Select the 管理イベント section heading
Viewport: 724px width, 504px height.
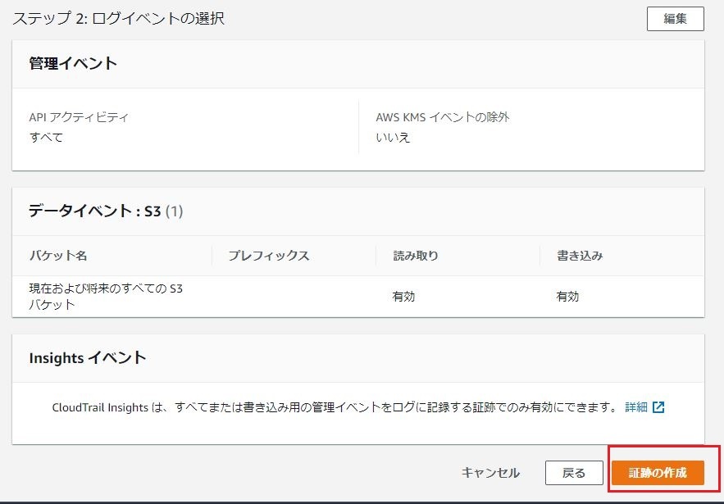[73, 63]
